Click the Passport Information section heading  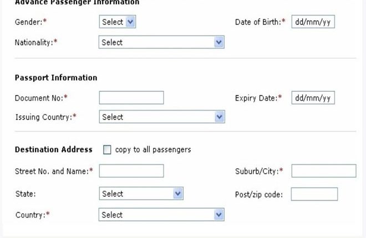[55, 78]
